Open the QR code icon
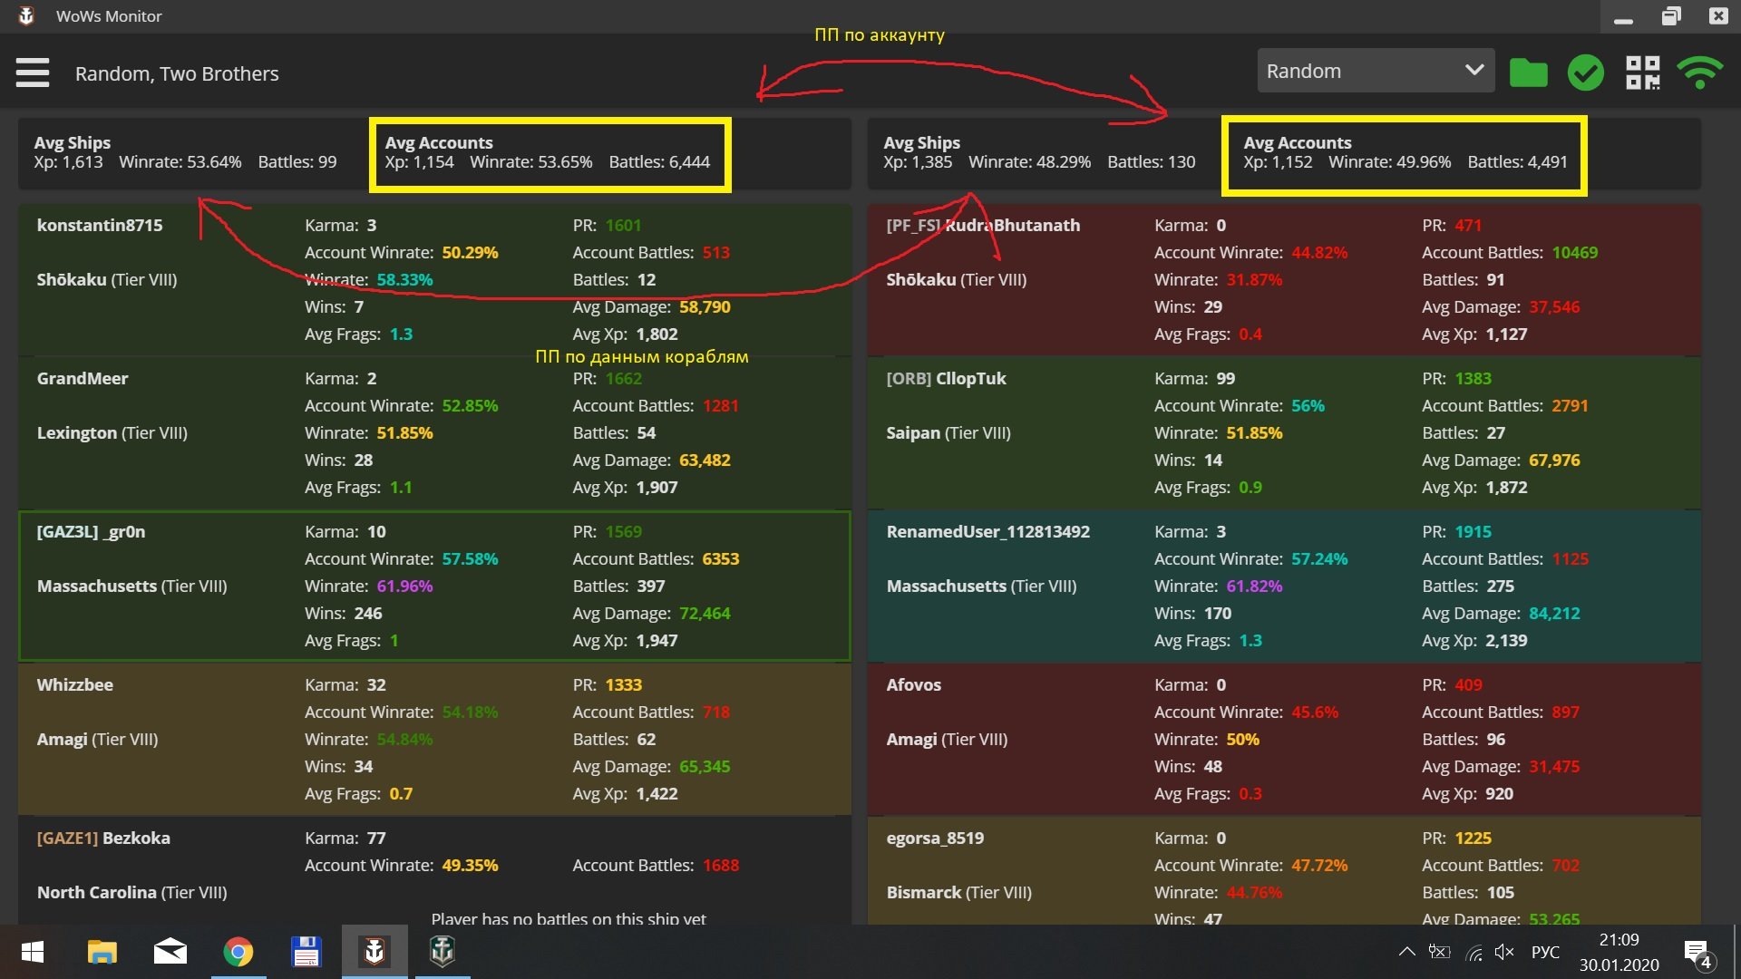 click(1642, 73)
